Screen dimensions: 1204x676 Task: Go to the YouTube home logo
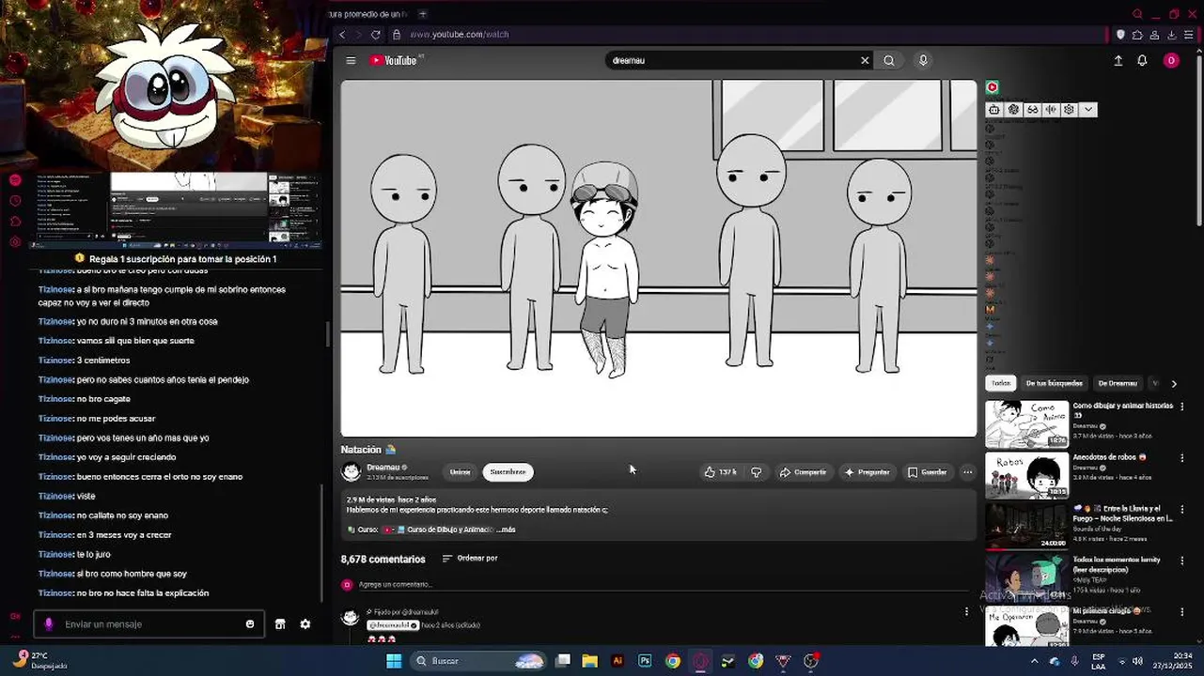pyautogui.click(x=395, y=60)
